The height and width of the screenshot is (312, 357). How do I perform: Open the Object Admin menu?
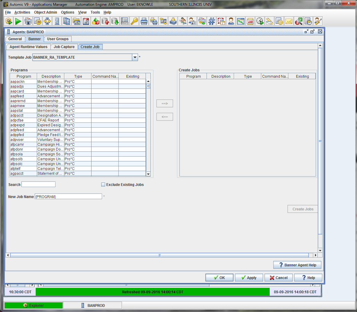pyautogui.click(x=45, y=12)
